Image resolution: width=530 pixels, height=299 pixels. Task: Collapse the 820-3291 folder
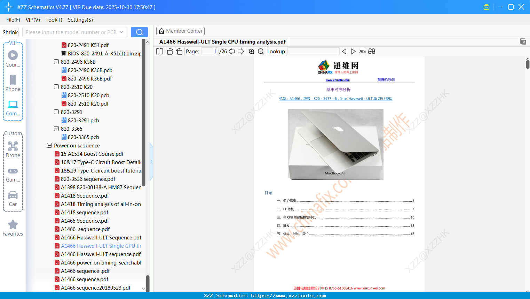[x=56, y=112]
